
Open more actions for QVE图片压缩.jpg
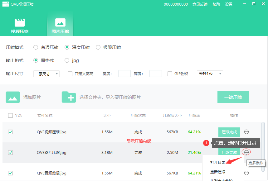point(246,152)
